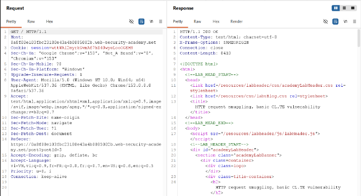Image resolution: width=361 pixels, height=196 pixels.
Task: Place cursor on empty request line 20
Action: [86, 187]
